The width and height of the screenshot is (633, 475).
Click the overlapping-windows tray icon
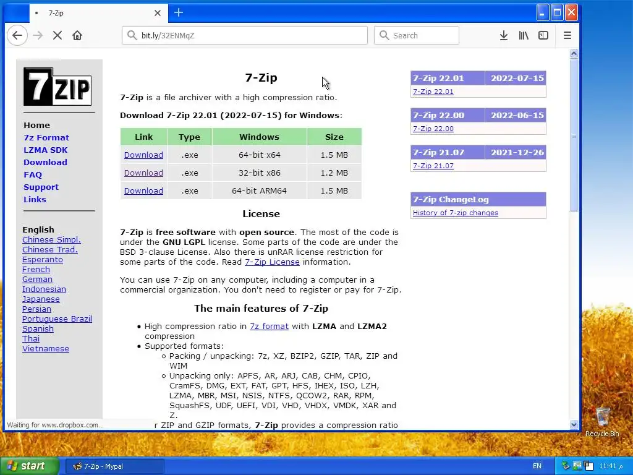click(588, 466)
